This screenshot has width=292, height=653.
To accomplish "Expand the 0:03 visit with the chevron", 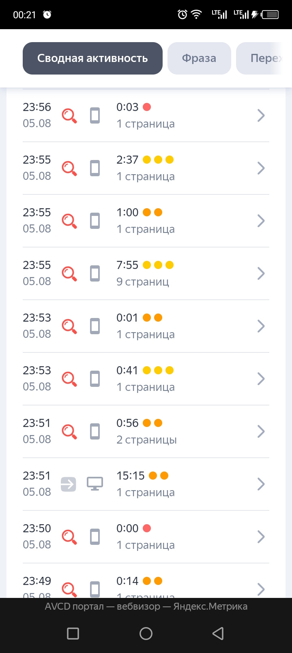I will [261, 115].
